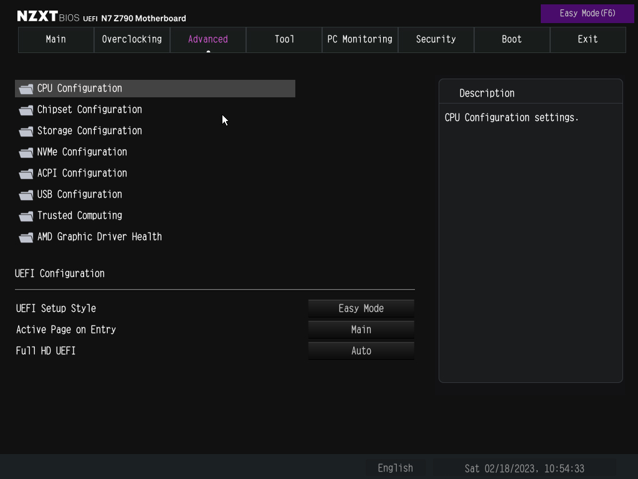Image resolution: width=638 pixels, height=479 pixels.
Task: Click the system date and time display
Action: (x=524, y=468)
